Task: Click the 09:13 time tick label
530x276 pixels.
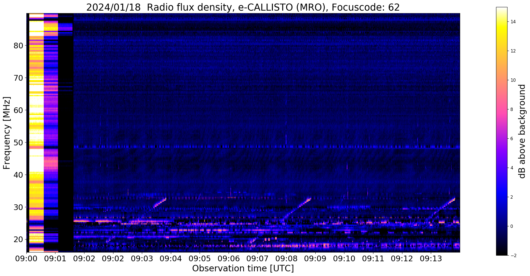Action: coord(431,258)
